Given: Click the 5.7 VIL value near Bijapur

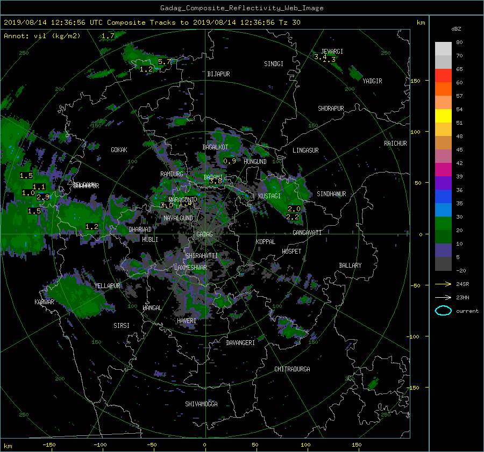Looking at the screenshot, I should coord(164,62).
